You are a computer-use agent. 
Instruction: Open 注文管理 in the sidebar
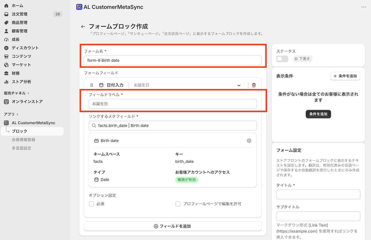(20, 14)
